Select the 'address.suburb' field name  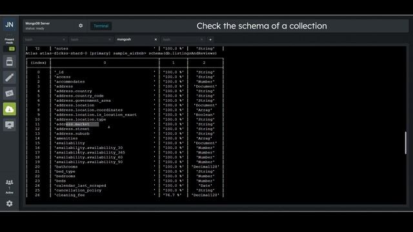coord(72,133)
